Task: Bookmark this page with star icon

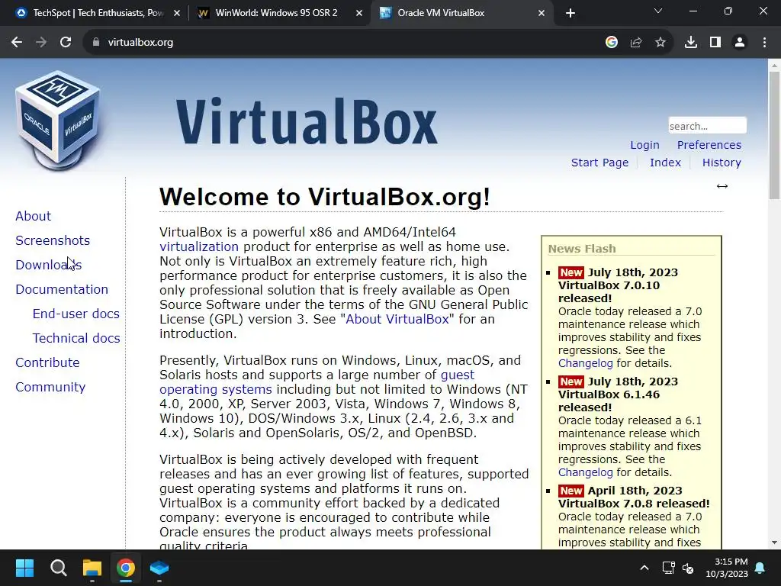Action: (x=660, y=43)
